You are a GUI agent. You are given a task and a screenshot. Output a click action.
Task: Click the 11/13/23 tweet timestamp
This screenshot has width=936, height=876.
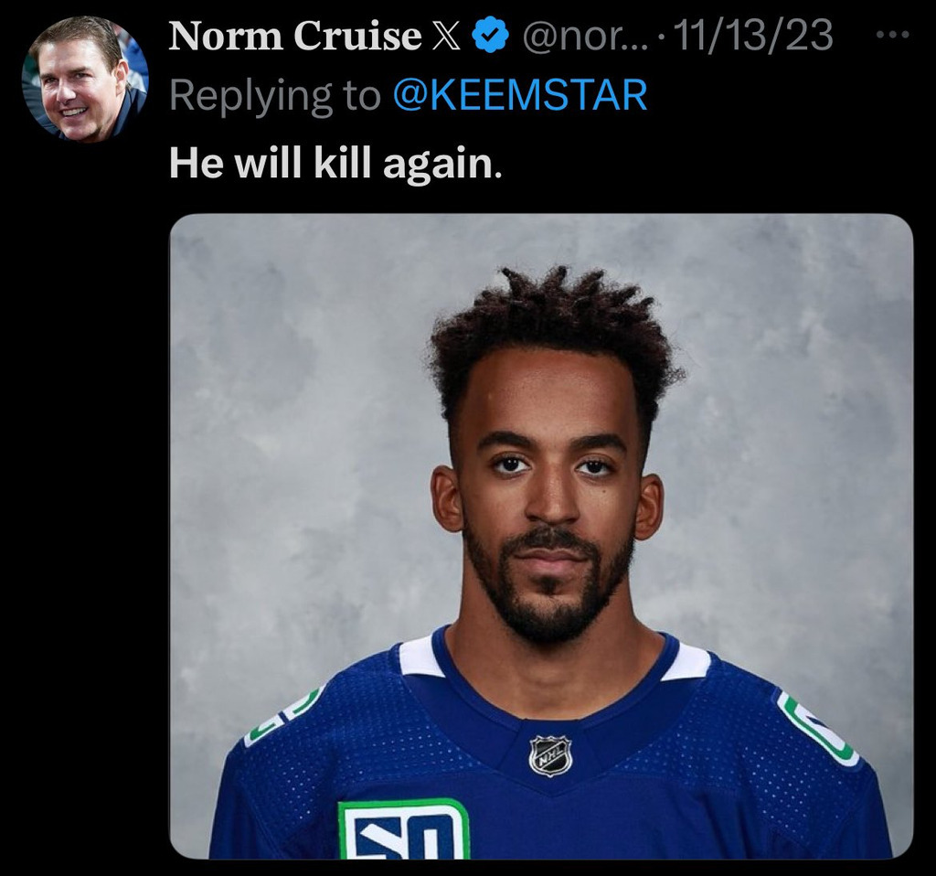pyautogui.click(x=759, y=37)
